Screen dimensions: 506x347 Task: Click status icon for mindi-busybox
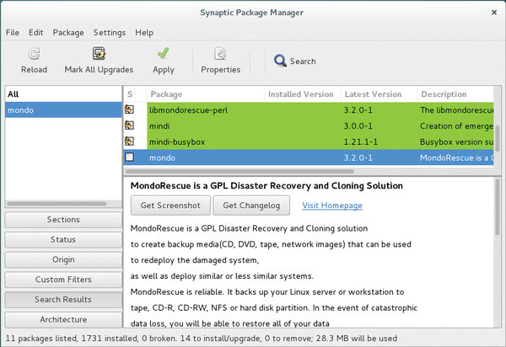[x=129, y=141]
